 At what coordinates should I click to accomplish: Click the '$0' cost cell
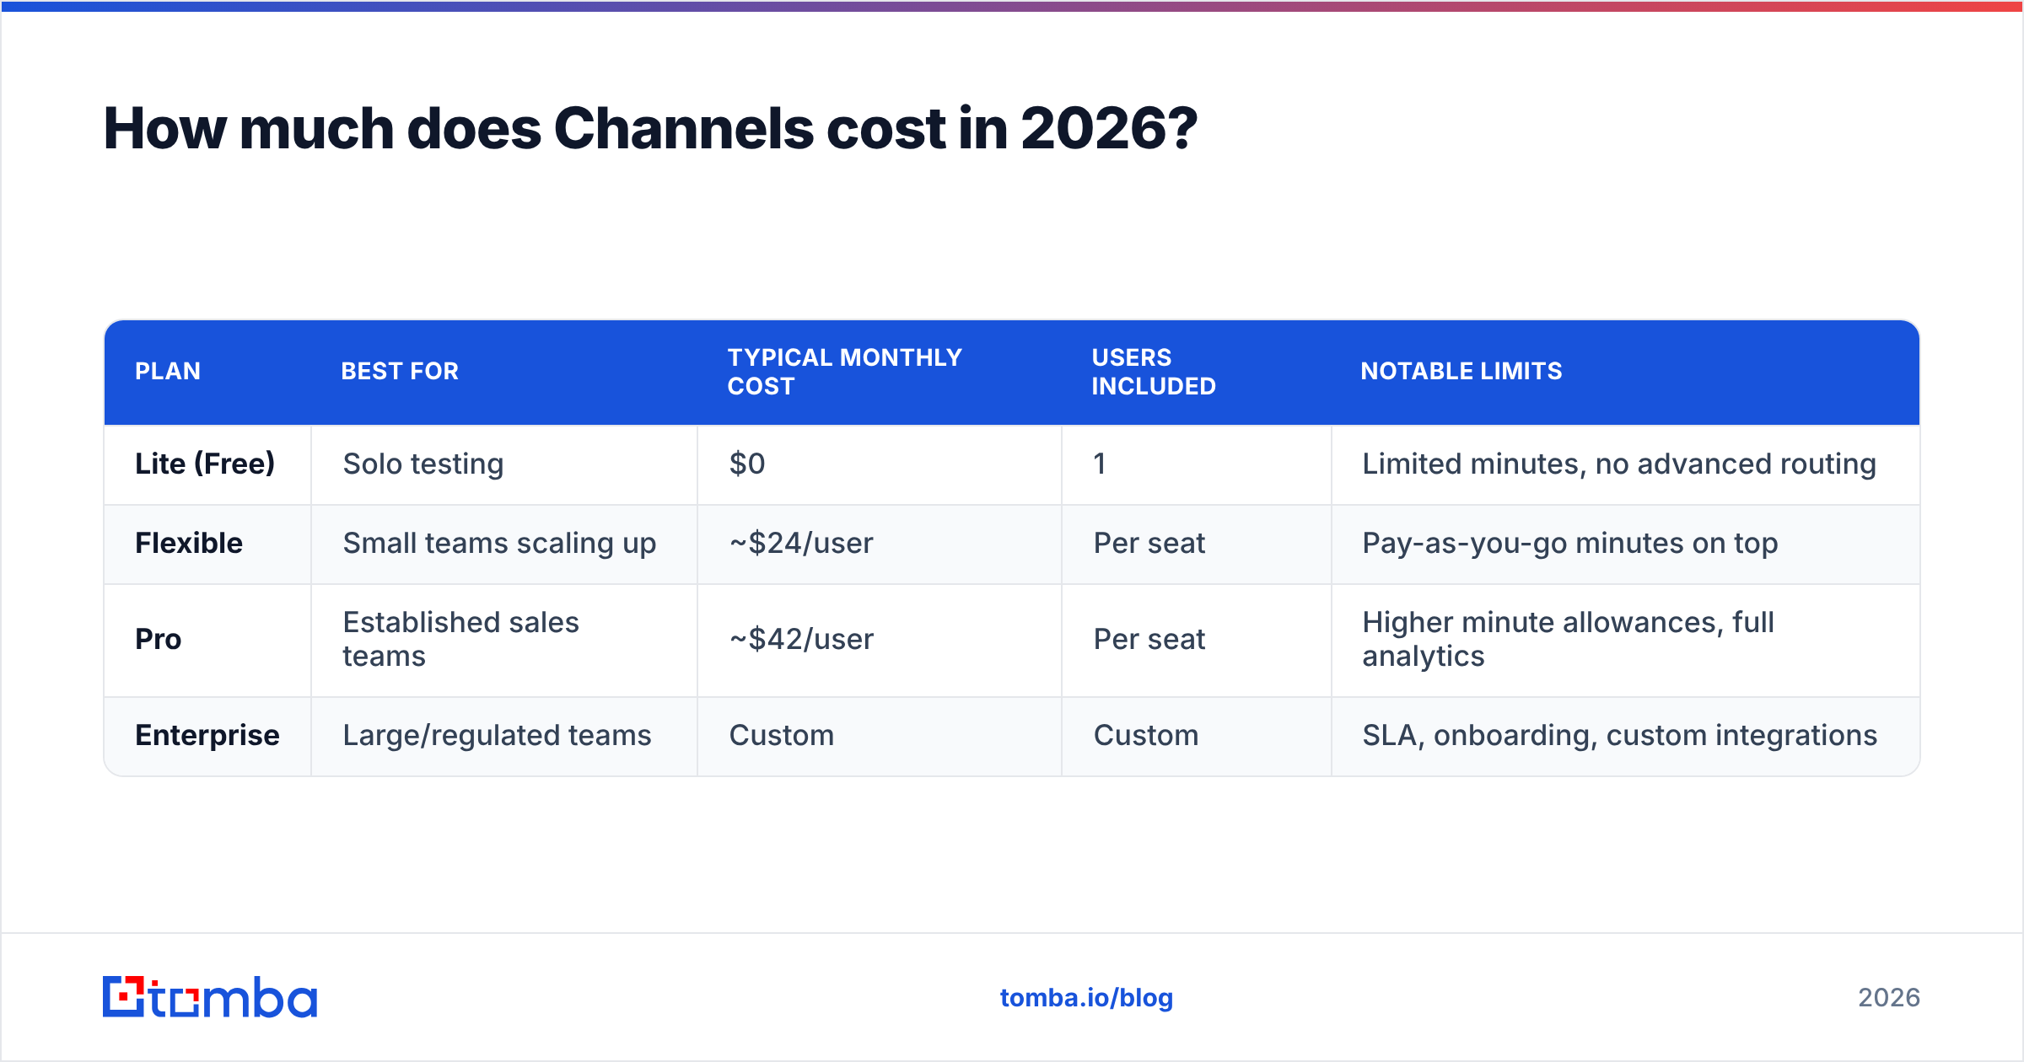pyautogui.click(x=880, y=464)
